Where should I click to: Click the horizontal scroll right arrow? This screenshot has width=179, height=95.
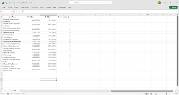pos(176,91)
